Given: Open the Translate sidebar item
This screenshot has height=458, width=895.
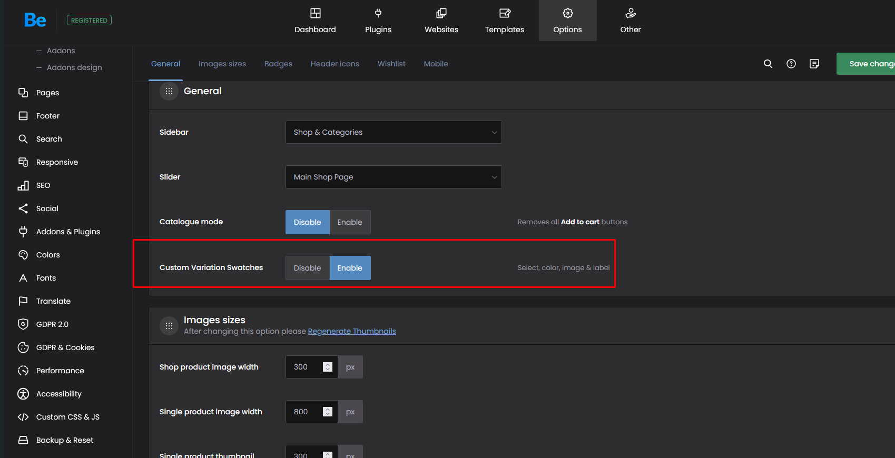Looking at the screenshot, I should pyautogui.click(x=53, y=301).
